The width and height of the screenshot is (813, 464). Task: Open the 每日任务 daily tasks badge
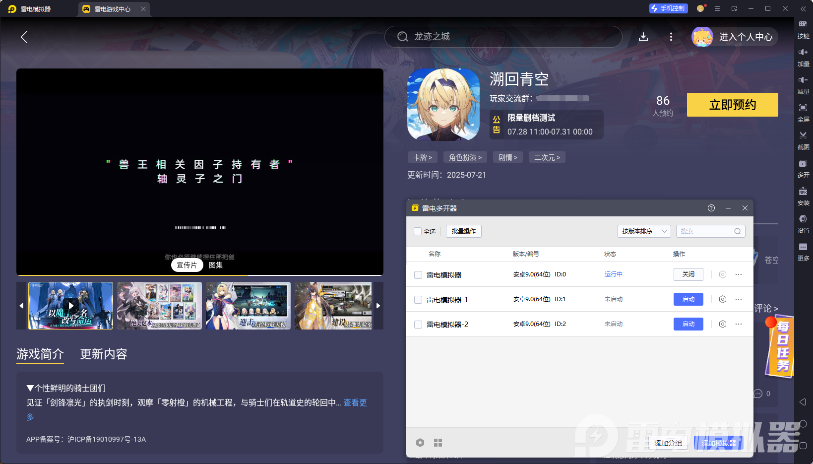tap(780, 347)
